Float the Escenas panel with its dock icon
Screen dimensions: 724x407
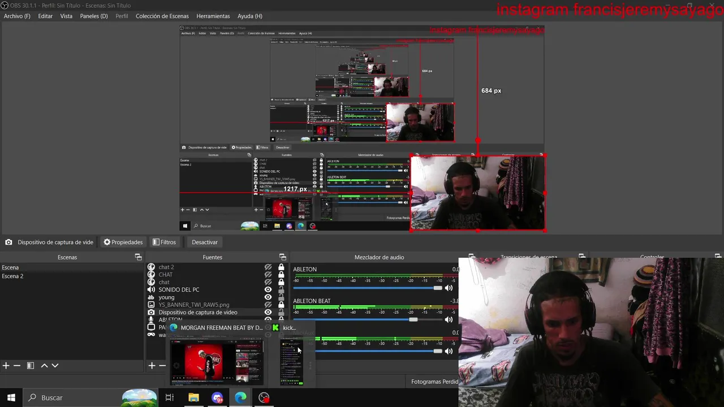[138, 257]
